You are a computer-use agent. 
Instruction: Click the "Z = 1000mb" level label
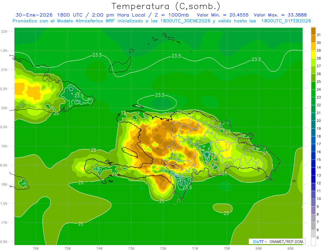(x=172, y=15)
